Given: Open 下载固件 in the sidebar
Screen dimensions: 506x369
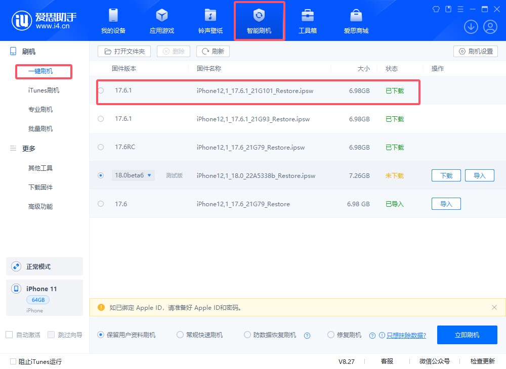Looking at the screenshot, I should 40,187.
